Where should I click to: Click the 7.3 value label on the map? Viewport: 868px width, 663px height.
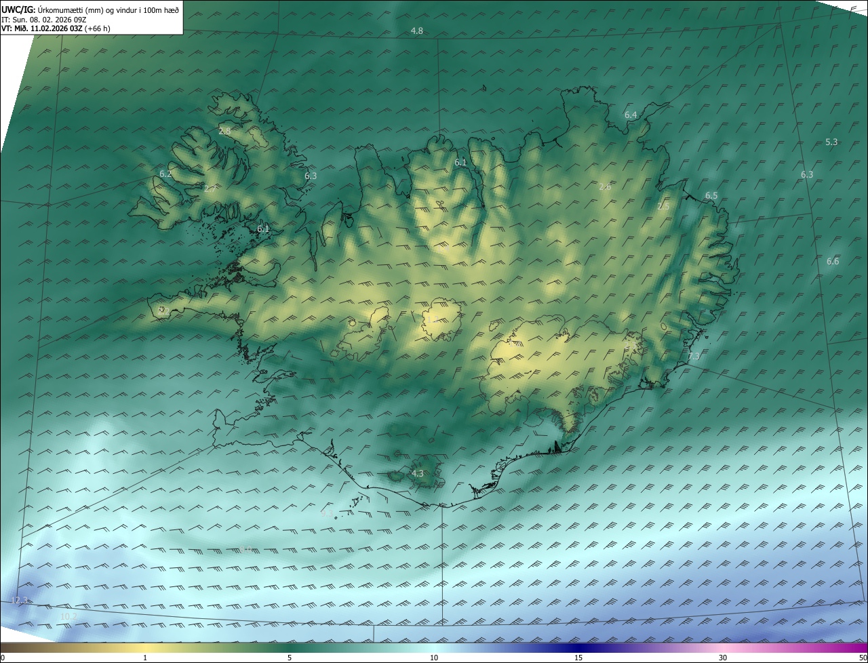693,357
